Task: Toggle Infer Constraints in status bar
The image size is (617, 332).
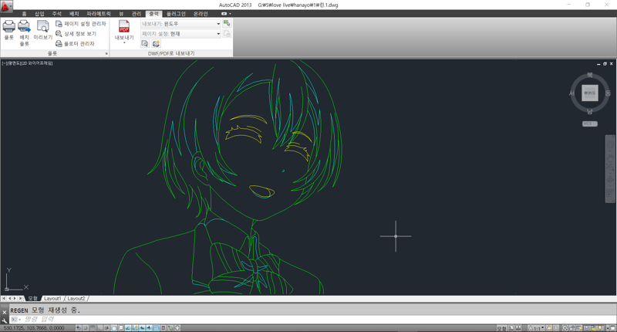Action: 79,328
